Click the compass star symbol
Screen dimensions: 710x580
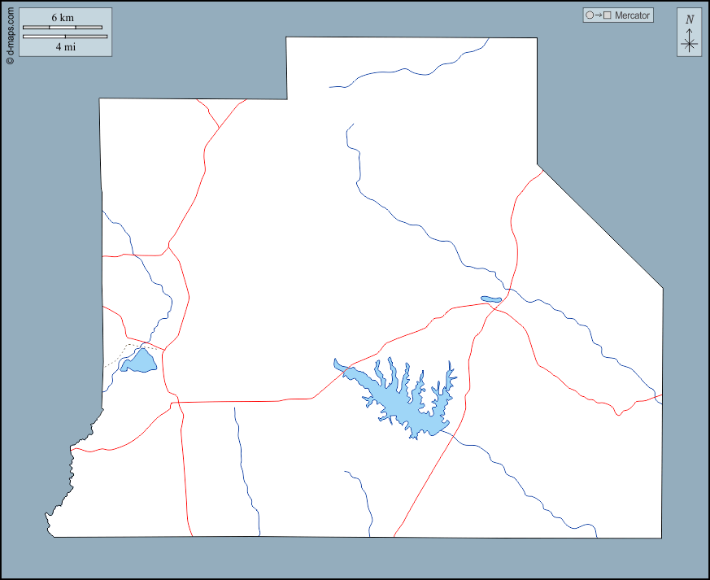tap(689, 44)
